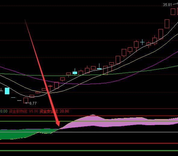
Task: Click the small cyan candlestick on green line
Action: click(x=75, y=73)
